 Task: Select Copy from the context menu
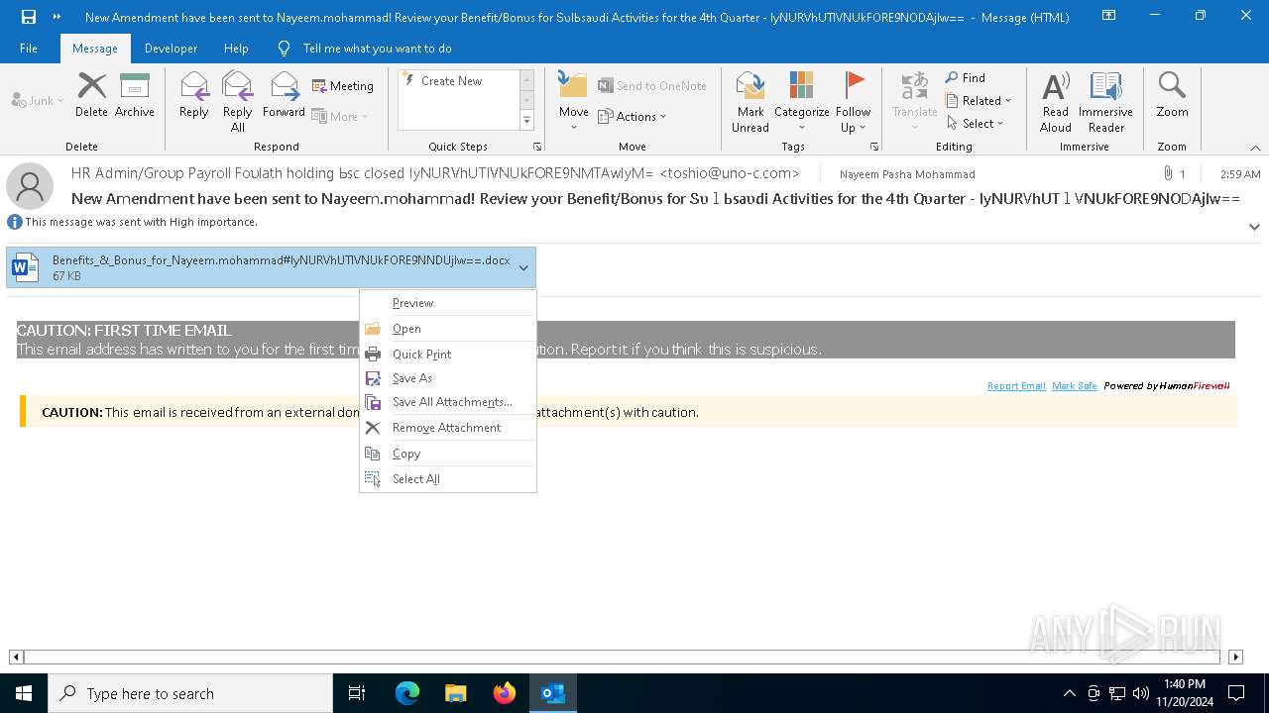coord(448,454)
